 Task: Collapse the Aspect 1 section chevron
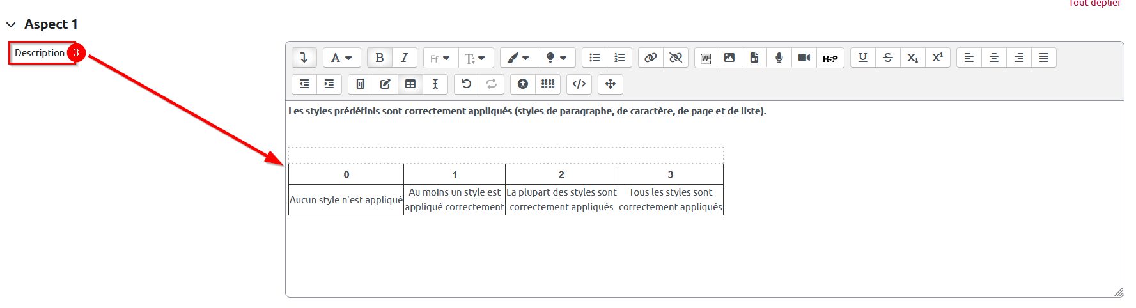pyautogui.click(x=11, y=25)
